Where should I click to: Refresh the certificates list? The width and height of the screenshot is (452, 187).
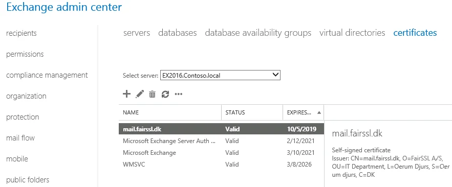[x=165, y=94]
